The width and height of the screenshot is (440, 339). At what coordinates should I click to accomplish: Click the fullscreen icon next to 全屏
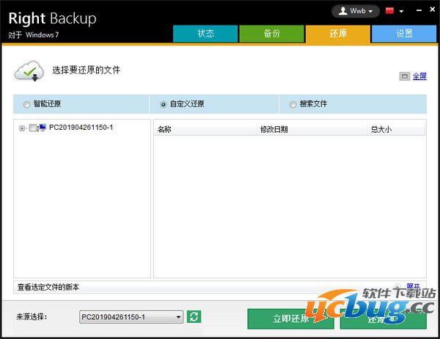click(x=404, y=76)
